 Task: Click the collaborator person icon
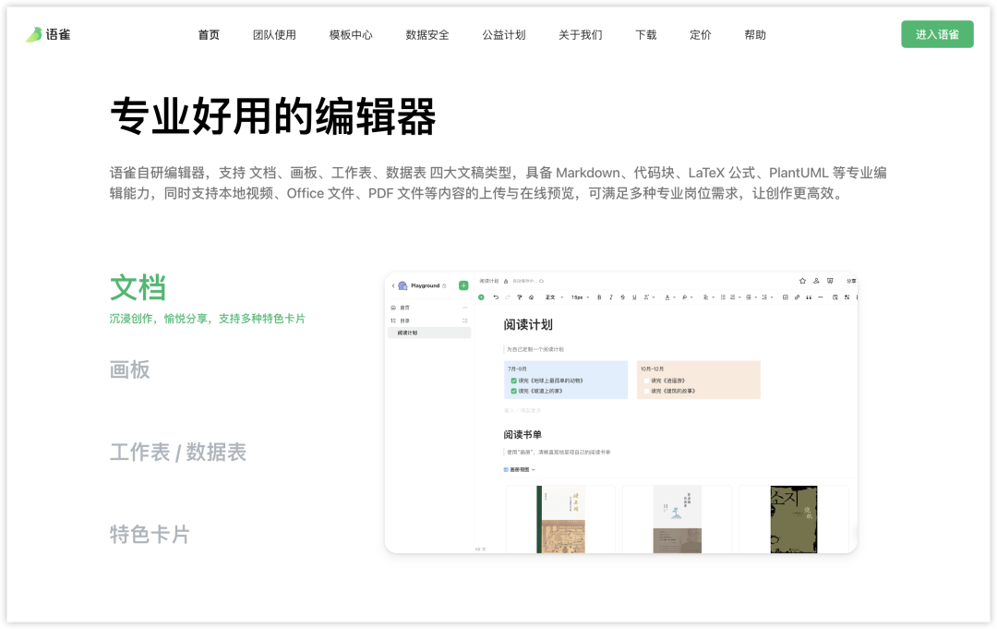pos(816,281)
